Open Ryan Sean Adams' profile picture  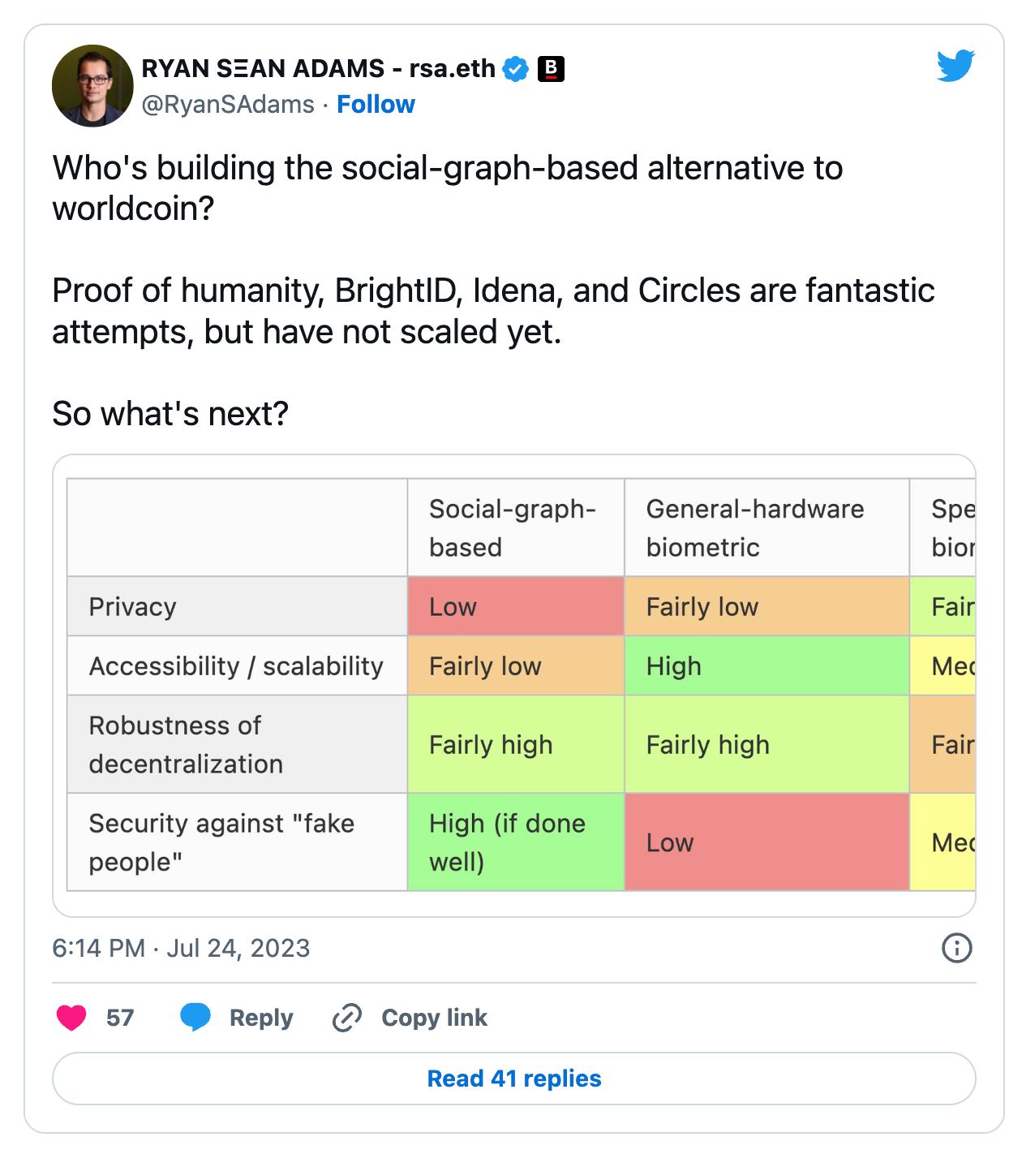(x=92, y=85)
